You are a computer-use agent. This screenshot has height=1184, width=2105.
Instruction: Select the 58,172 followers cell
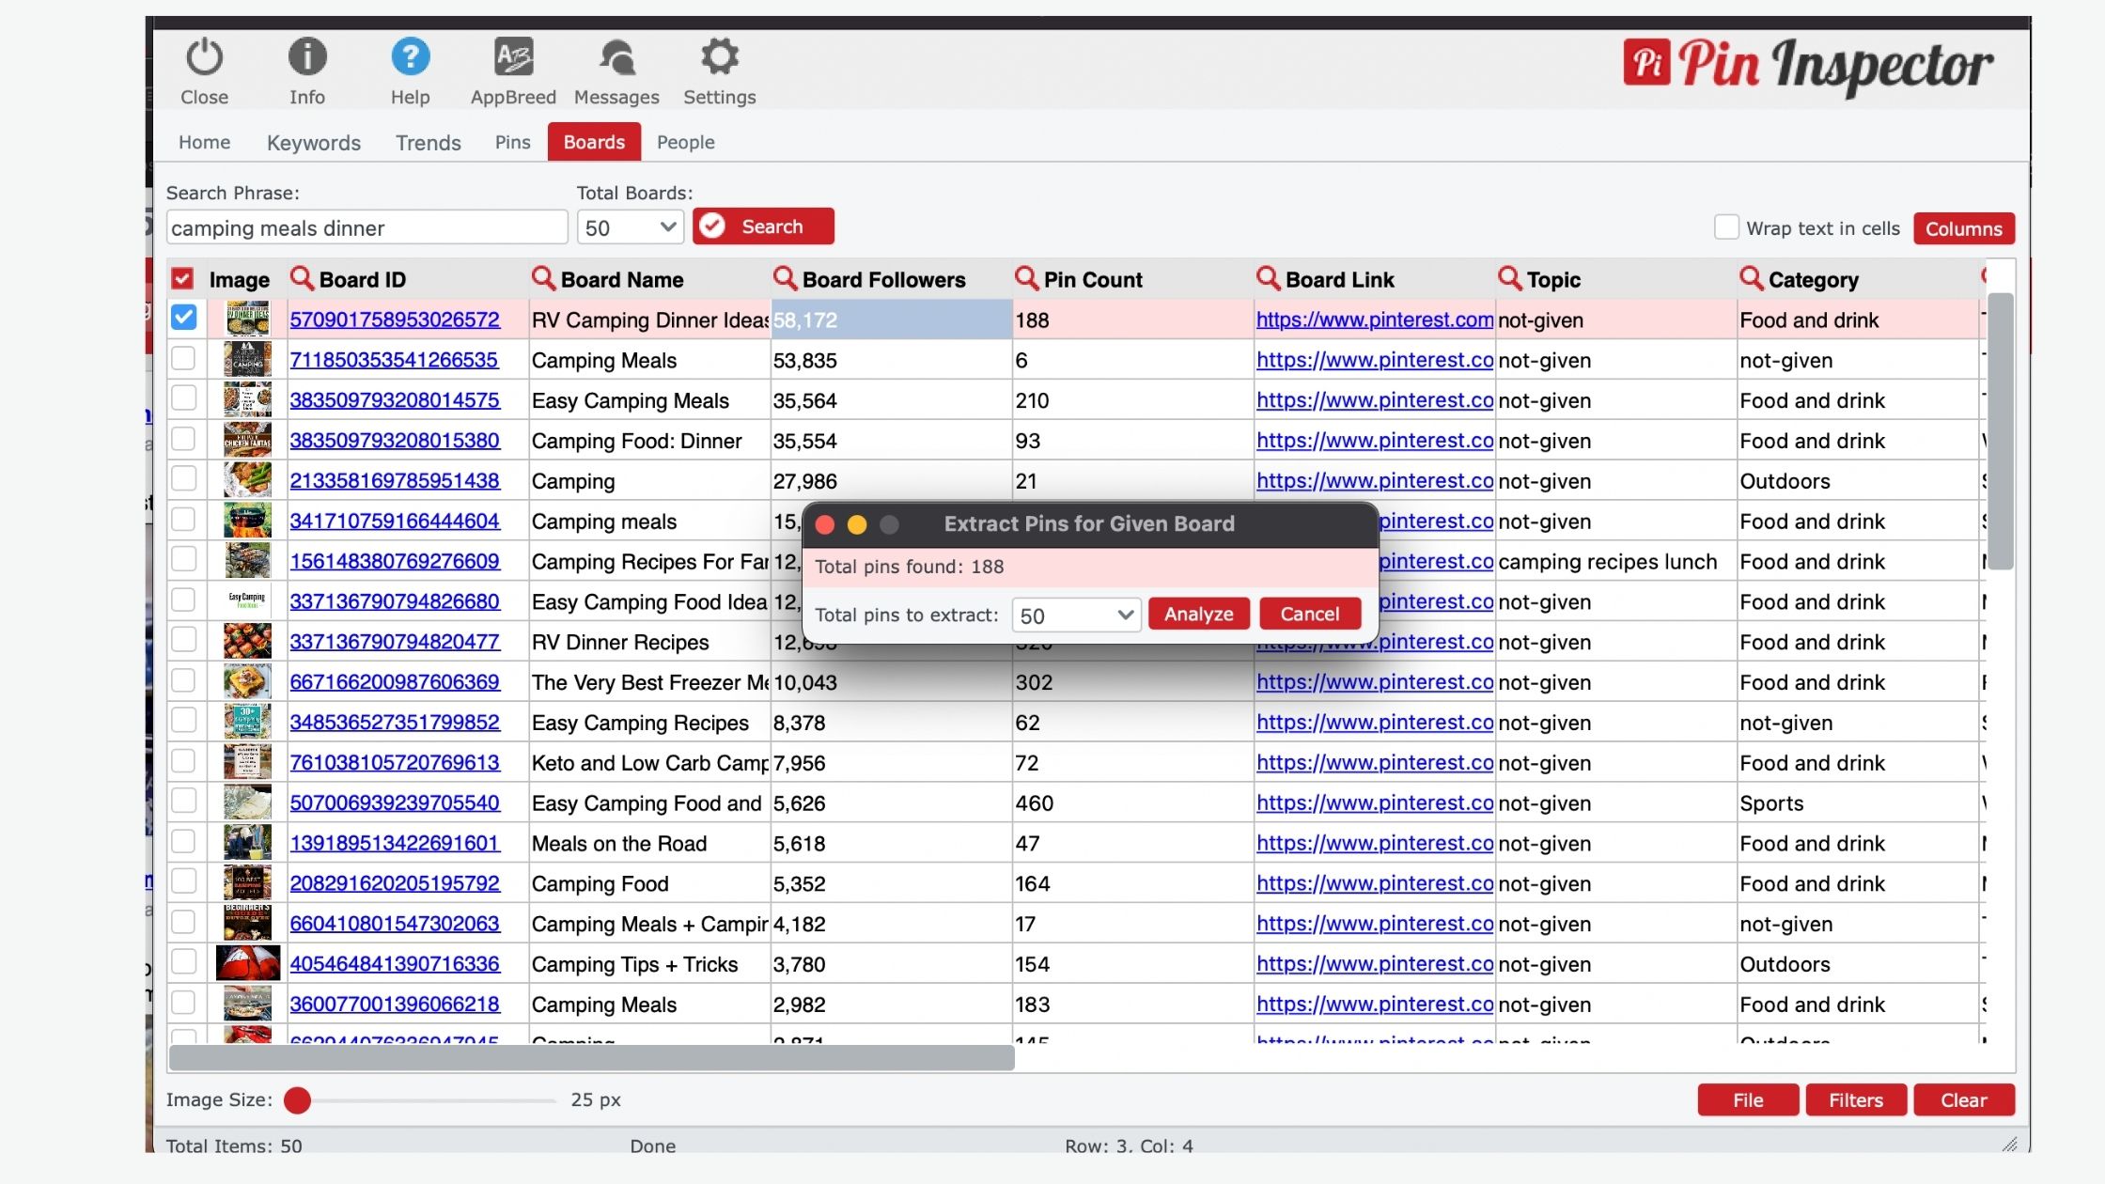tap(891, 319)
